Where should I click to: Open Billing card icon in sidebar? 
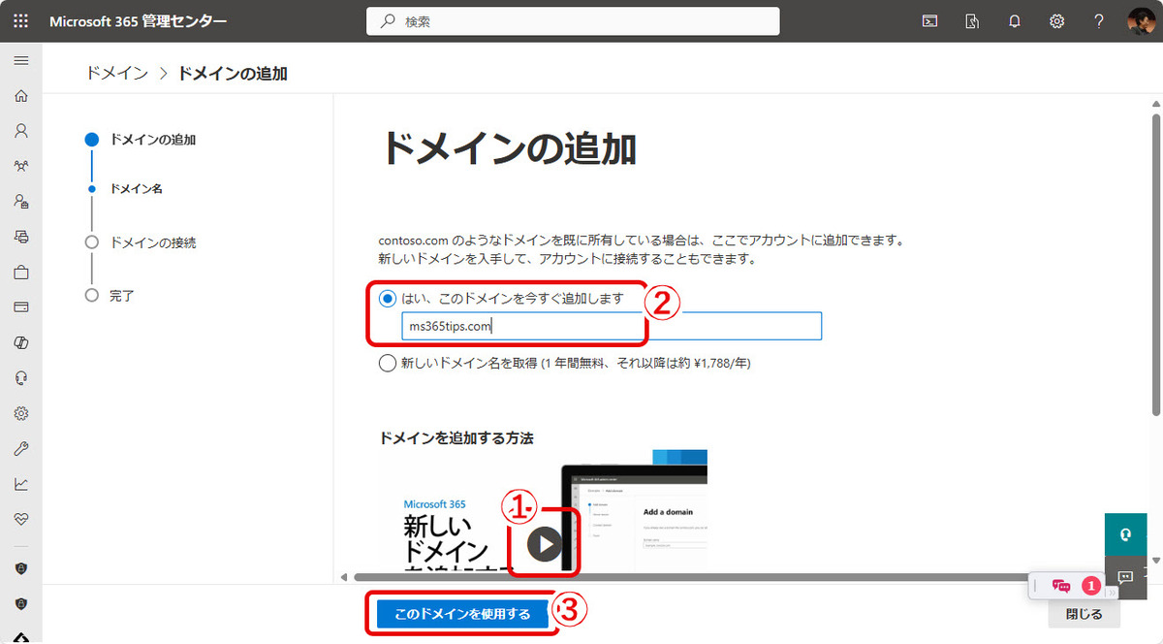click(21, 306)
